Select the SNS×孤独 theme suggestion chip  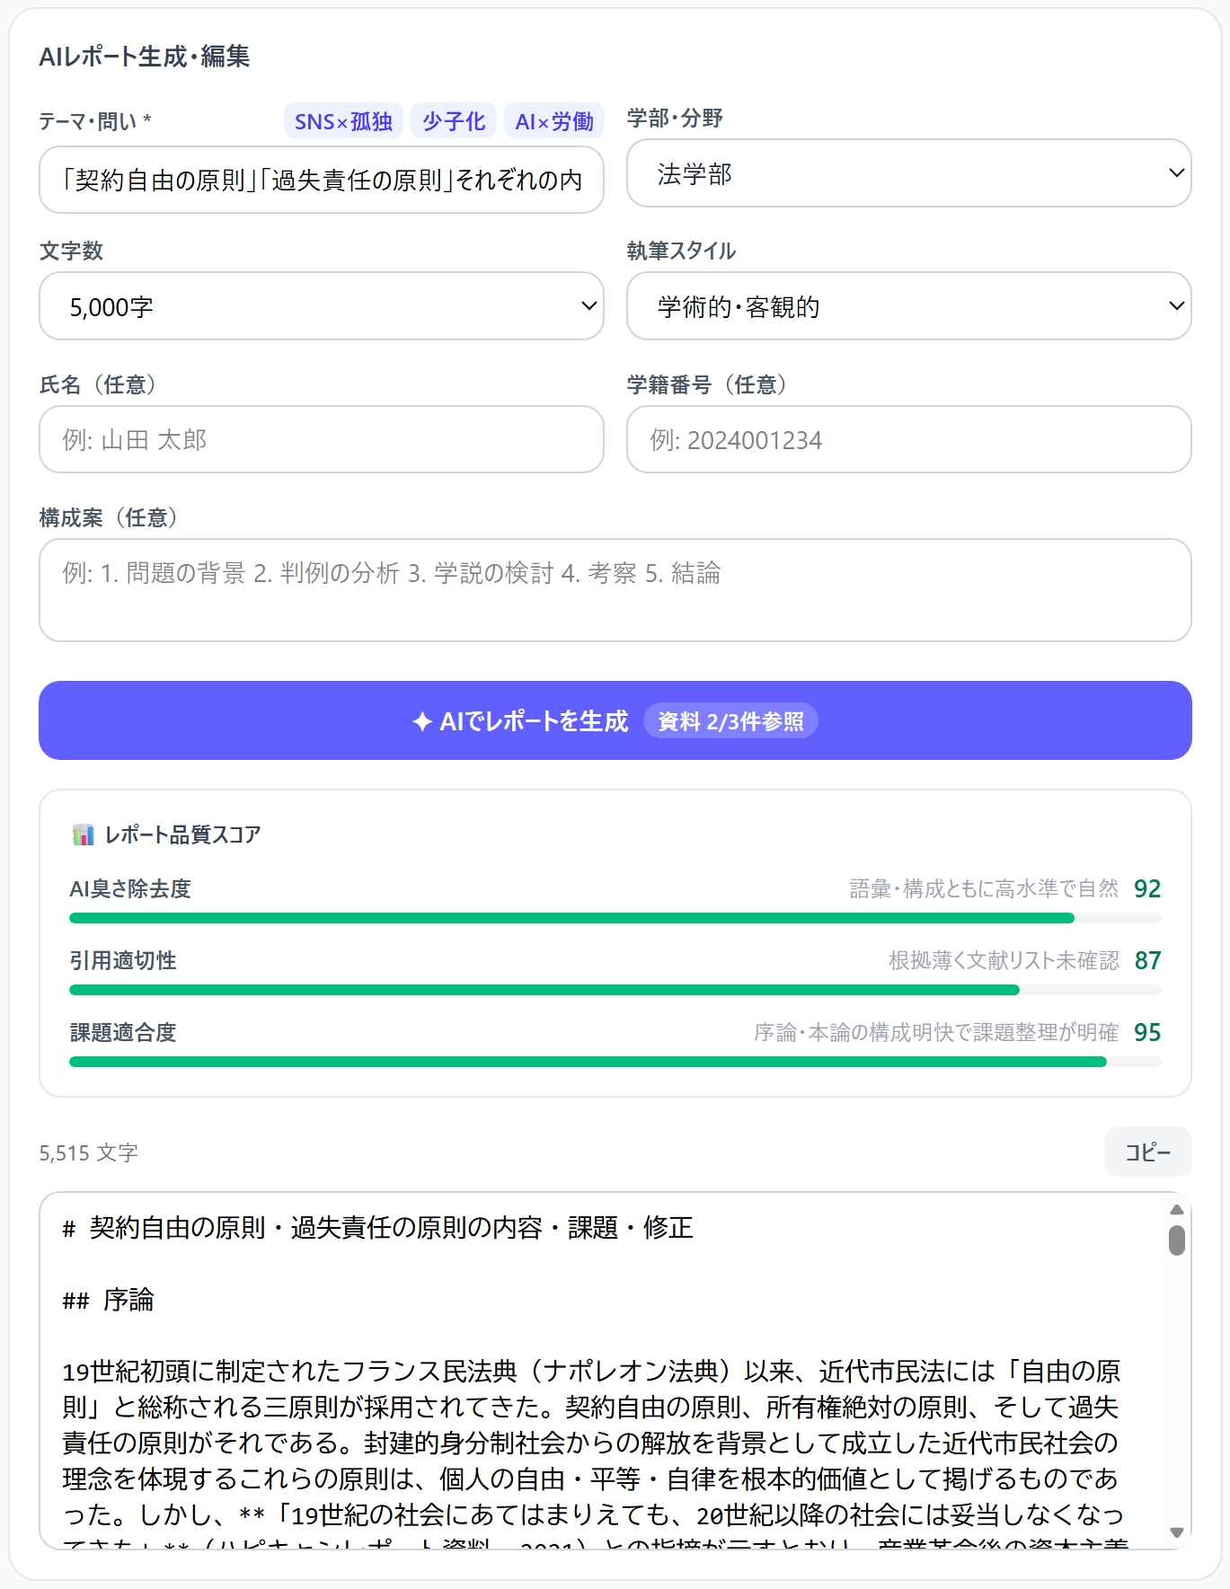click(x=343, y=121)
